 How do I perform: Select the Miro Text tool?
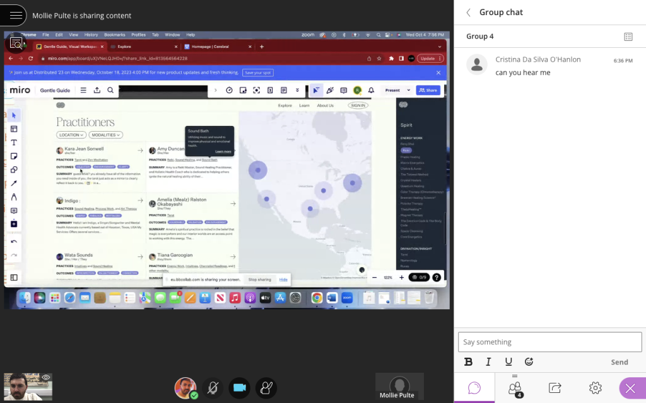[14, 143]
